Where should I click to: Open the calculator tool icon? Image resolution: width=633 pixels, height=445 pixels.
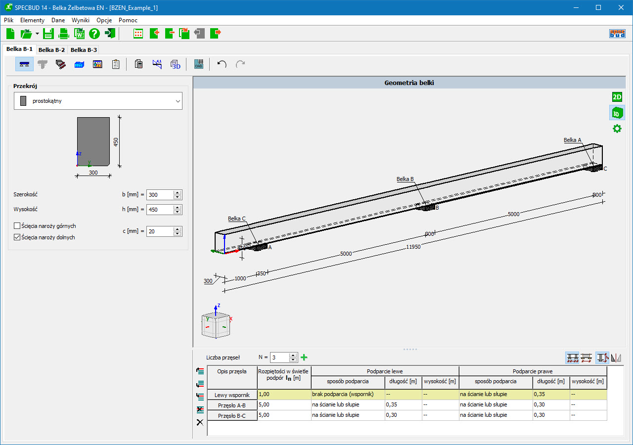pyautogui.click(x=139, y=64)
